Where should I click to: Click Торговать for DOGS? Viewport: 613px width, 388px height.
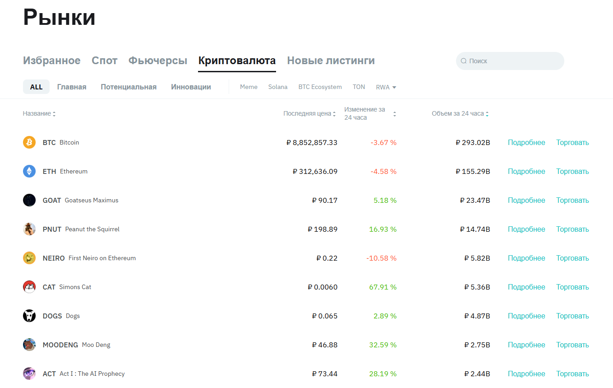pos(572,316)
